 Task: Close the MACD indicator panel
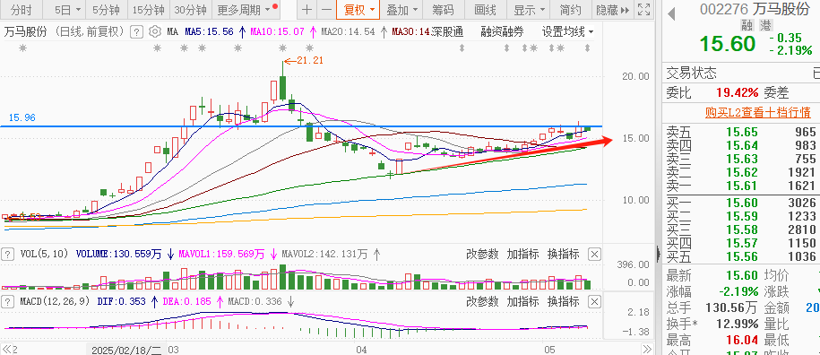coord(594,302)
